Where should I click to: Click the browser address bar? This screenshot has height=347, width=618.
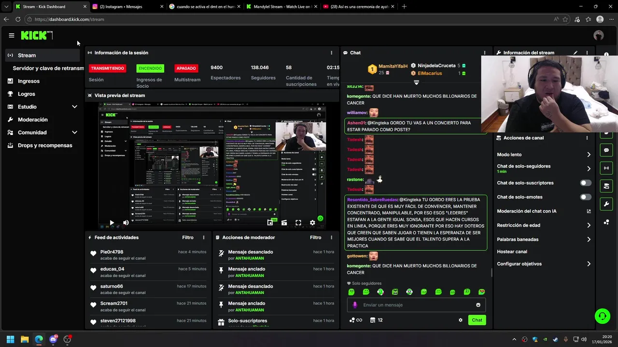point(290,19)
